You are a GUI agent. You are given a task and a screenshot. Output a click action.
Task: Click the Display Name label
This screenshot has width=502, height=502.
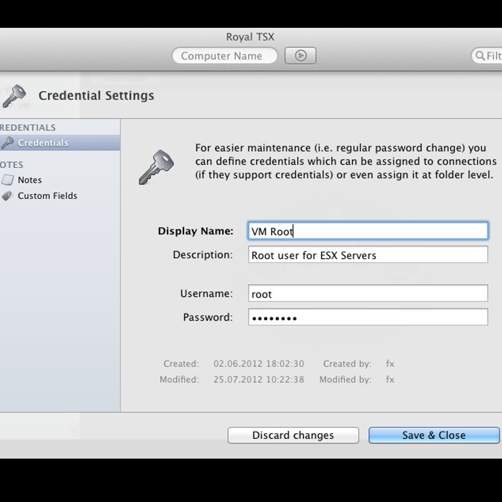tap(195, 231)
